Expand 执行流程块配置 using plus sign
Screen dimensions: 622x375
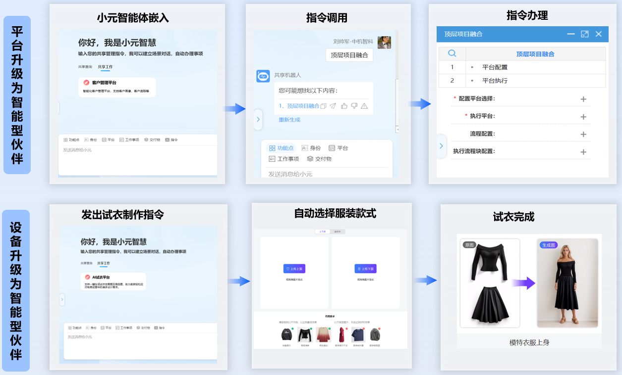[583, 152]
